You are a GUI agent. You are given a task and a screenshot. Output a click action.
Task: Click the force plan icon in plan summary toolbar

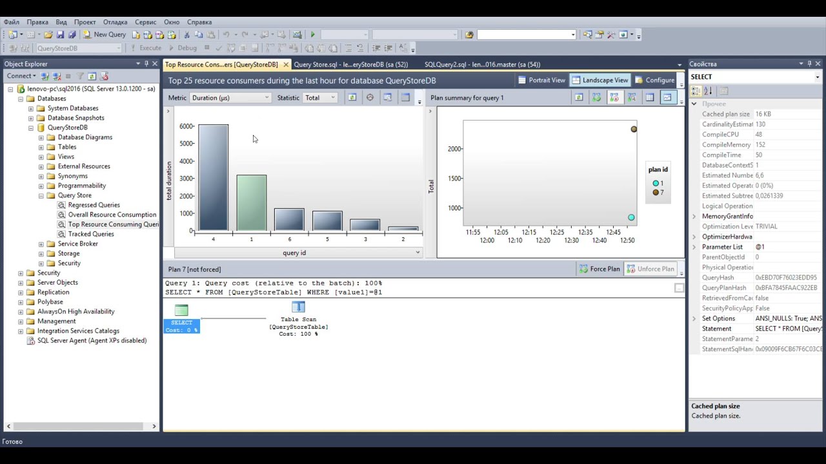pyautogui.click(x=596, y=98)
